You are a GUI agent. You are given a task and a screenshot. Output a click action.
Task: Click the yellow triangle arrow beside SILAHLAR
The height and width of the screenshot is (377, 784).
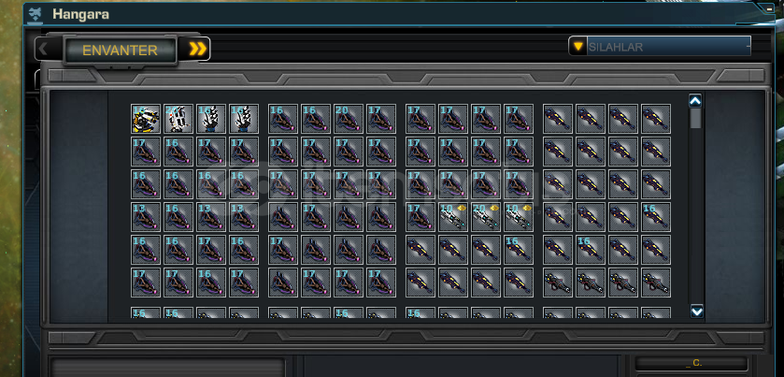[578, 47]
